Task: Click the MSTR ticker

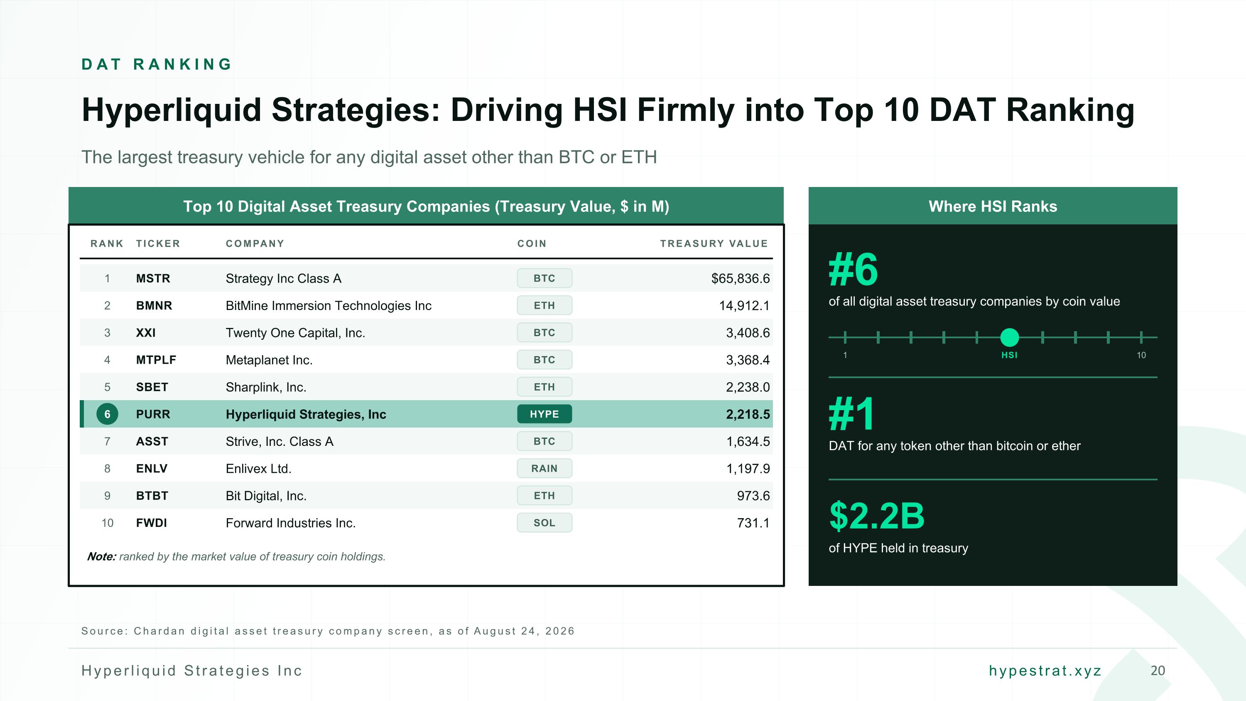Action: click(153, 278)
